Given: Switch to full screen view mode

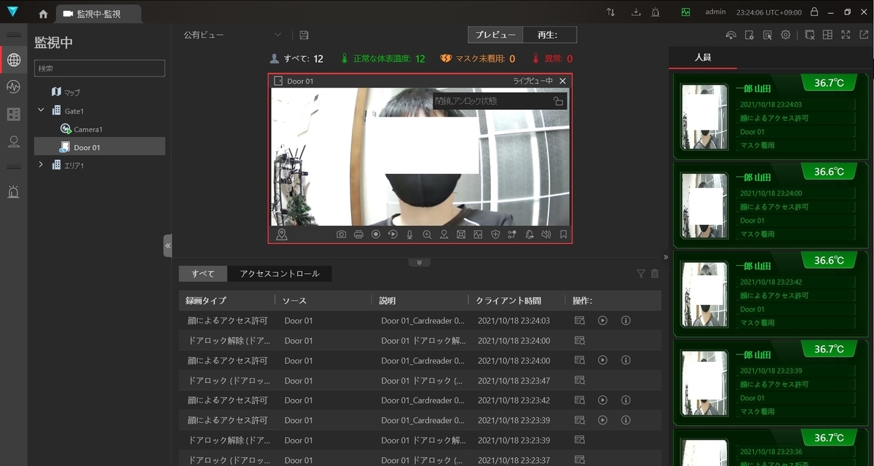Looking at the screenshot, I should (845, 34).
